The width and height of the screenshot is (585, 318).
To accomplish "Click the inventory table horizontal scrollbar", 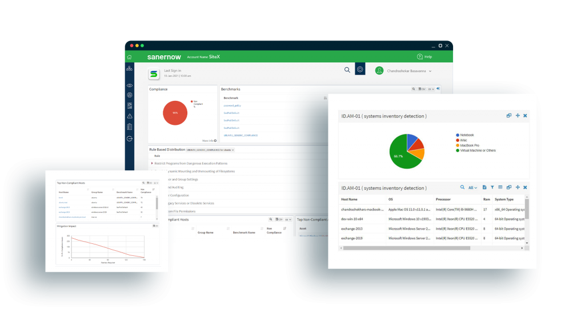I will 407,248.
